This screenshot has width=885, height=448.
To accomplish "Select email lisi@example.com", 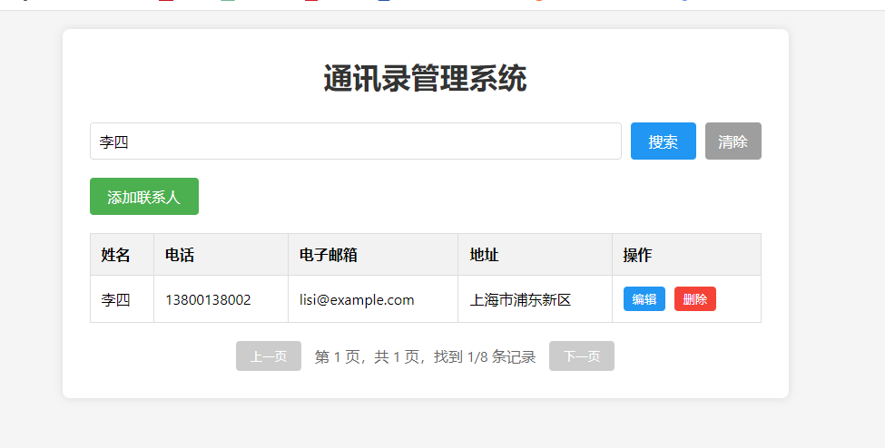I will tap(357, 299).
